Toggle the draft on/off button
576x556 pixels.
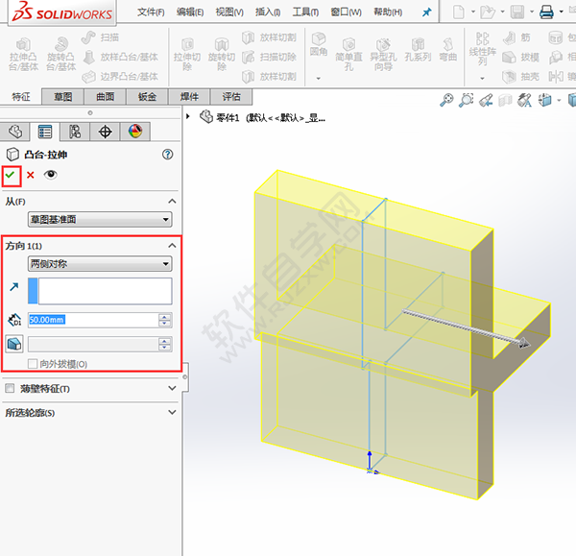(14, 344)
